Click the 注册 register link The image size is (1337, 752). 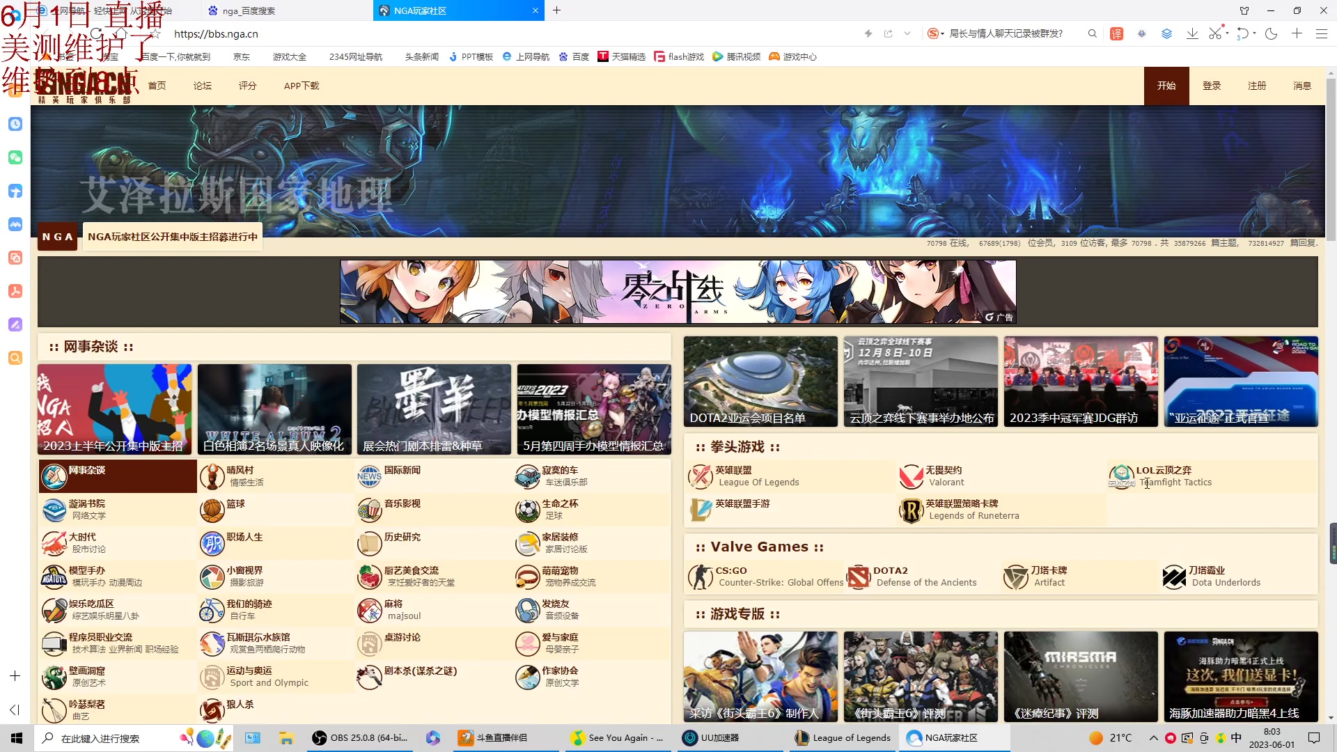coord(1257,86)
